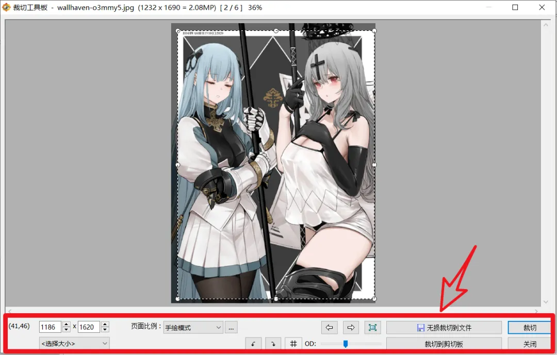Toggle the grid overlay (#) button
The image size is (557, 355).
tap(293, 343)
